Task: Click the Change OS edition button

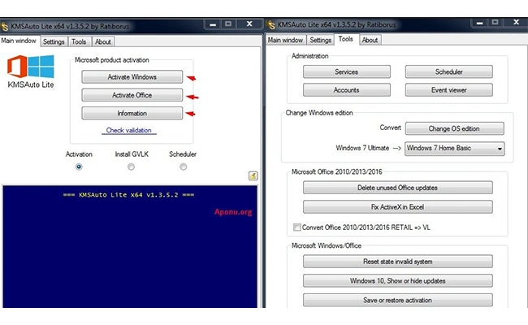Action: point(455,128)
